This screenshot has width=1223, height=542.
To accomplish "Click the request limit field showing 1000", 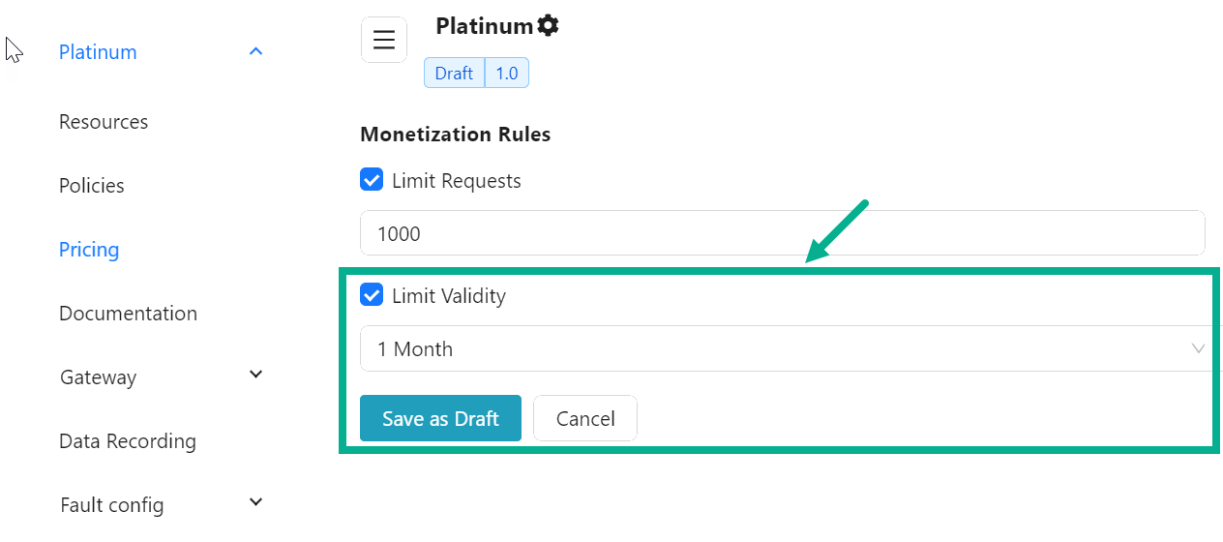I will point(782,233).
